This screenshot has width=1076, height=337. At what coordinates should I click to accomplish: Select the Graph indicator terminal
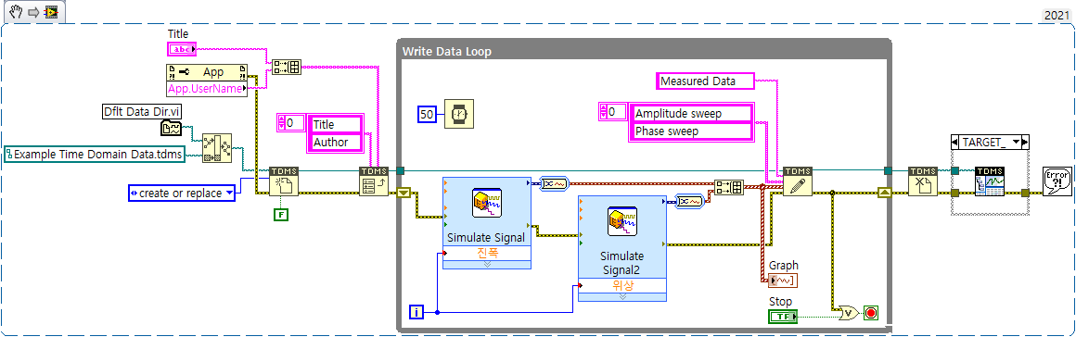[x=784, y=281]
